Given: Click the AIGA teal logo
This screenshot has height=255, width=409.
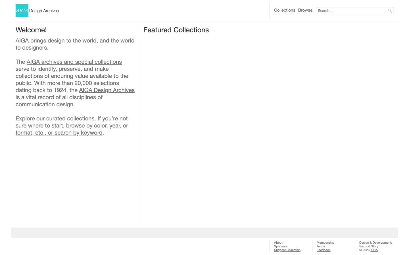Looking at the screenshot, I should [x=22, y=10].
